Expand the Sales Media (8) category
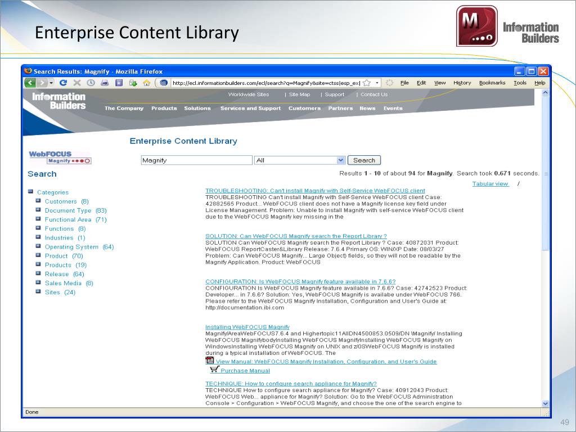The height and width of the screenshot is (432, 576). pos(38,282)
